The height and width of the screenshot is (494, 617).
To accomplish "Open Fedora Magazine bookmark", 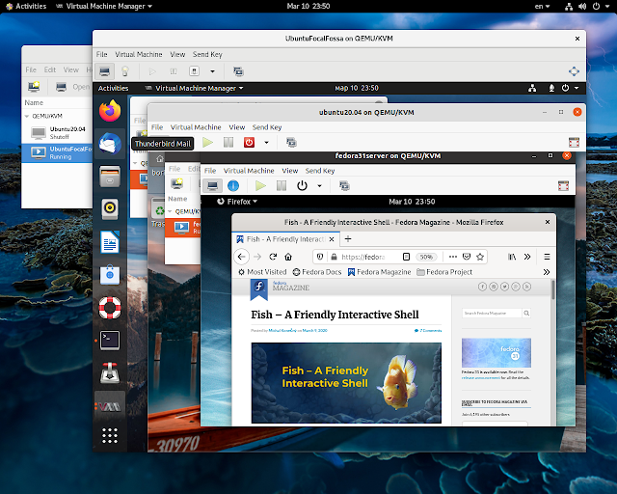I will pyautogui.click(x=379, y=272).
